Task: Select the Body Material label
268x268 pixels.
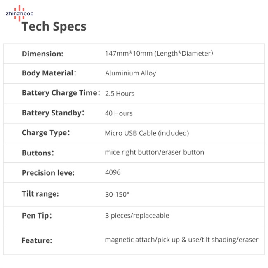Action: 48,73
